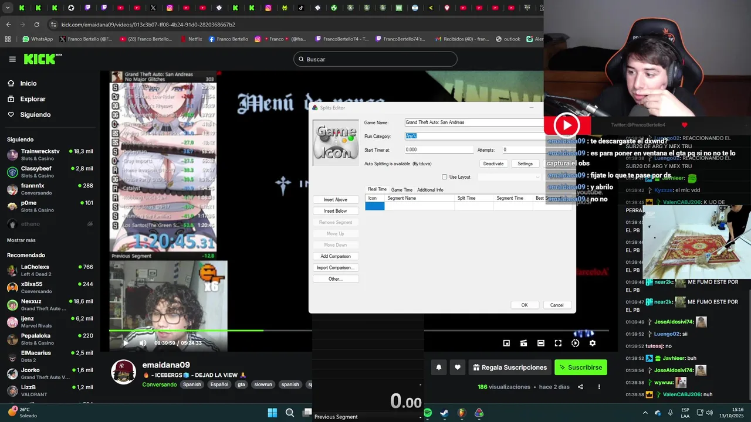
Task: Click Deactivate auto splitting button
Action: (493, 164)
